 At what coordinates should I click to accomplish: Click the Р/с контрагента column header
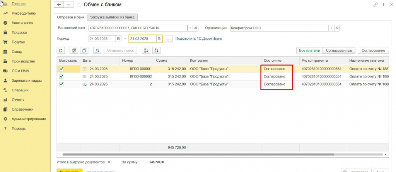tap(323, 61)
